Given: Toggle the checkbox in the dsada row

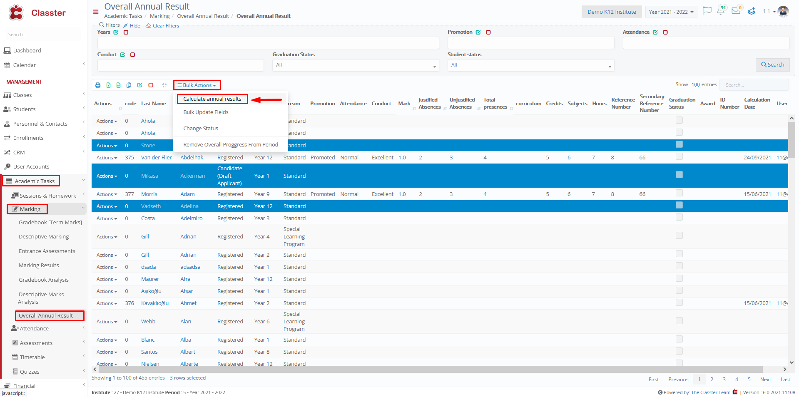Looking at the screenshot, I should [x=679, y=266].
